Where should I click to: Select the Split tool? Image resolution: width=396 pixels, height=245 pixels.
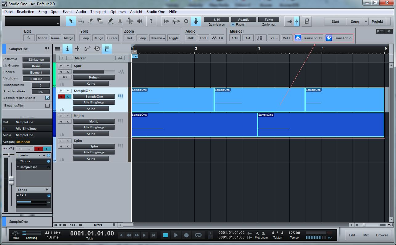tap(90, 21)
